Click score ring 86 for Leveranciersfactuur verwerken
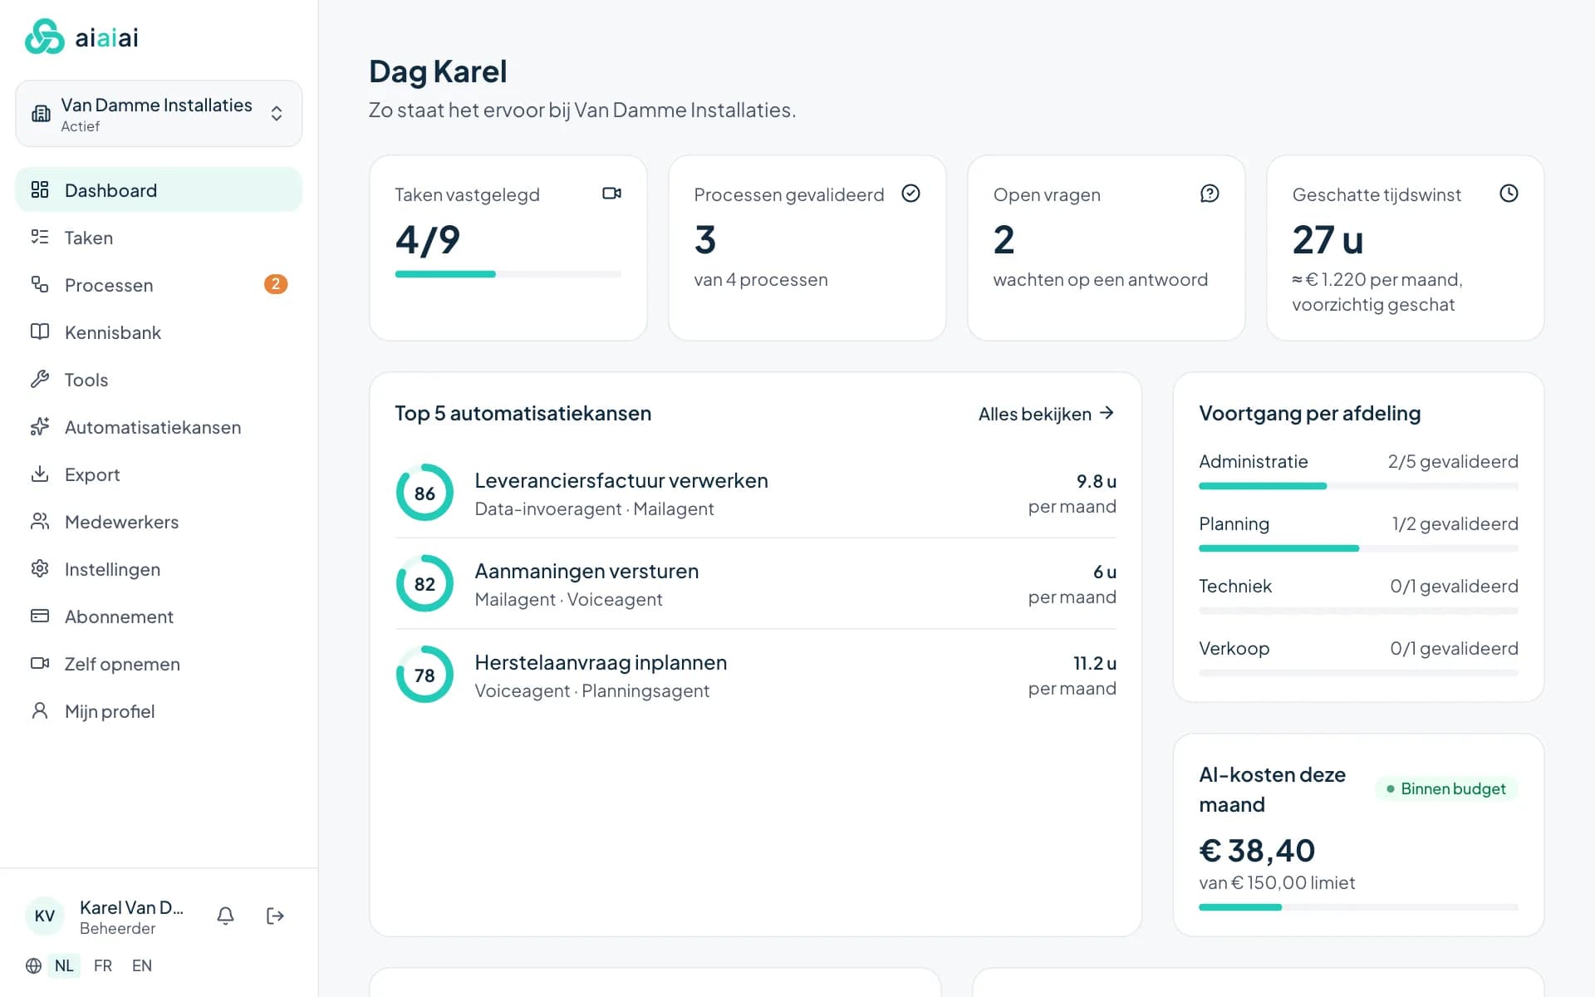The image size is (1595, 997). point(425,493)
